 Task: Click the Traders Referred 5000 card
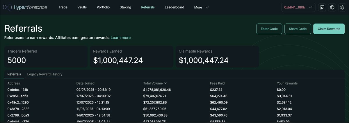(x=46, y=57)
